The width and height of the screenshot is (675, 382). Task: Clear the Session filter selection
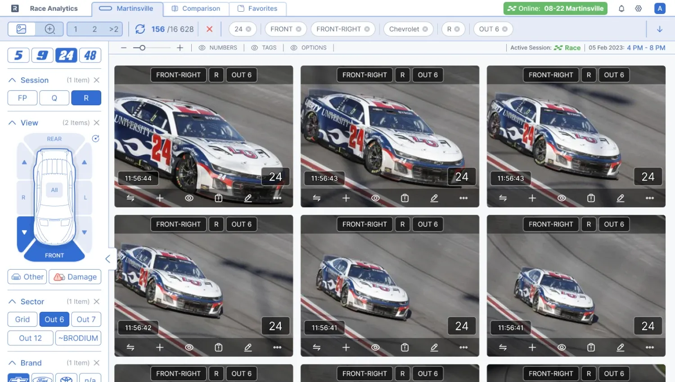click(x=96, y=80)
